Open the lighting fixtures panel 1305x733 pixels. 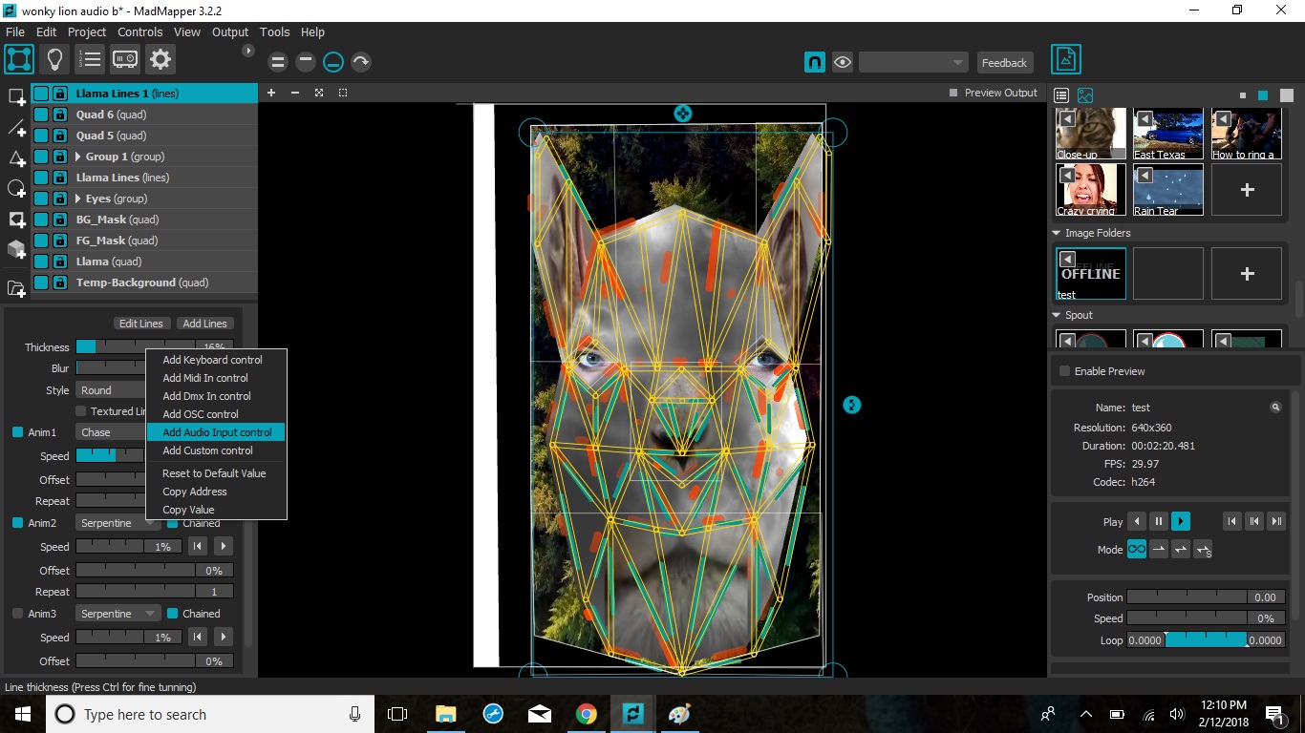point(54,59)
